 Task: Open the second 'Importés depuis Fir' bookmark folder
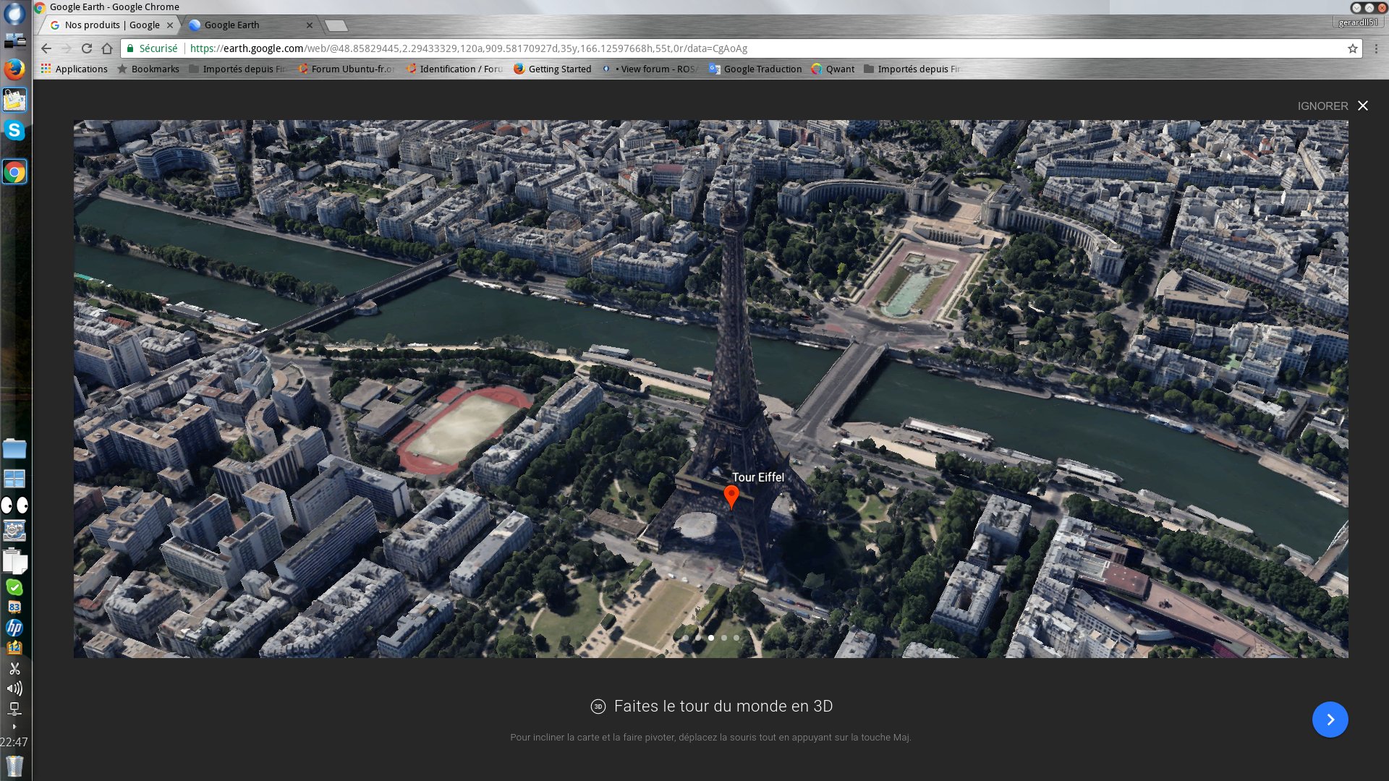[x=912, y=69]
